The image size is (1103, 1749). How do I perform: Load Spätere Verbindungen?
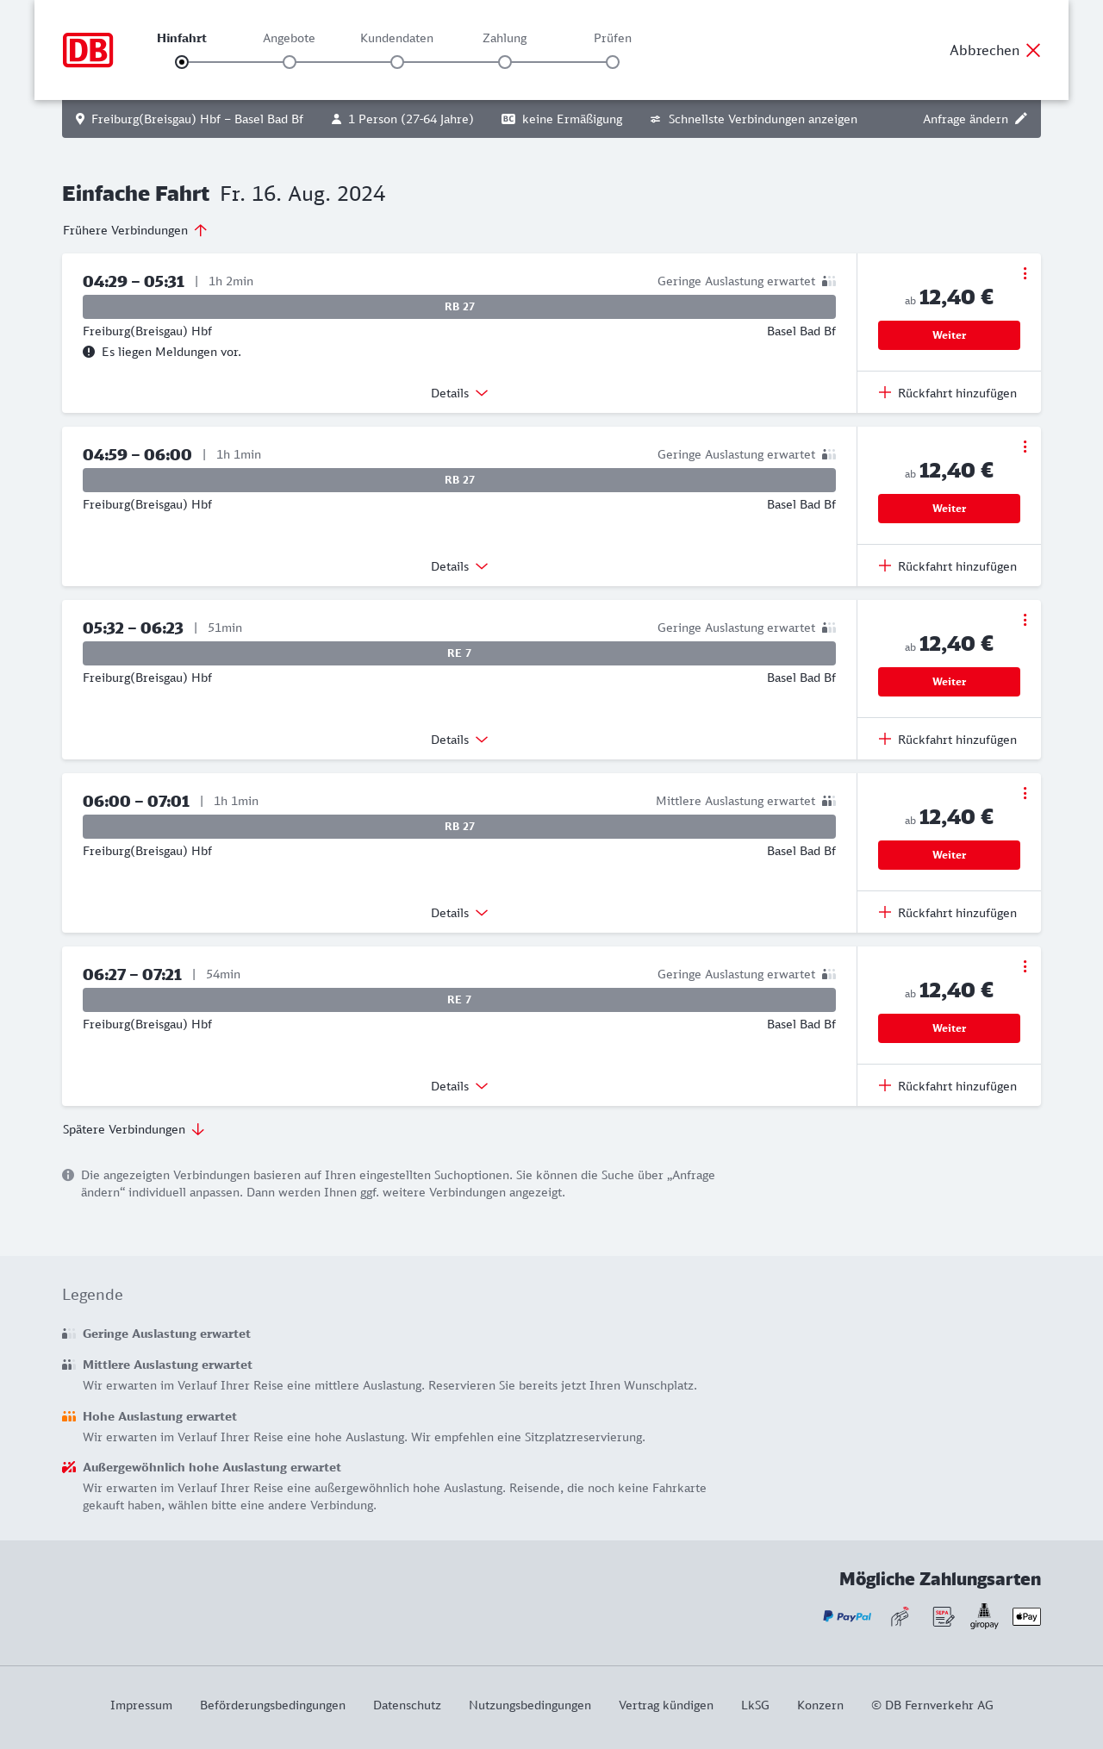[x=133, y=1129]
